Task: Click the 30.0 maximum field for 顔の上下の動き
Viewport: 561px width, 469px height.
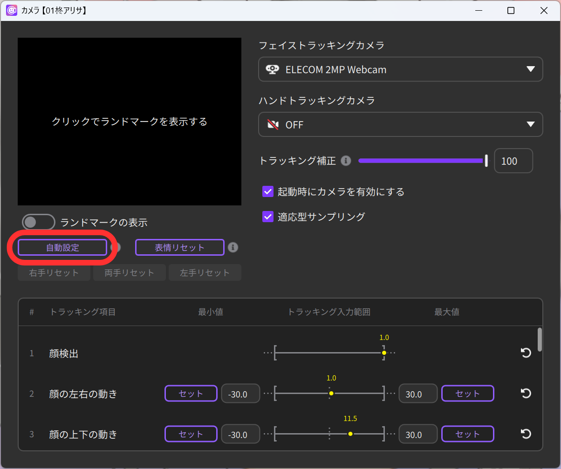Action: point(418,434)
